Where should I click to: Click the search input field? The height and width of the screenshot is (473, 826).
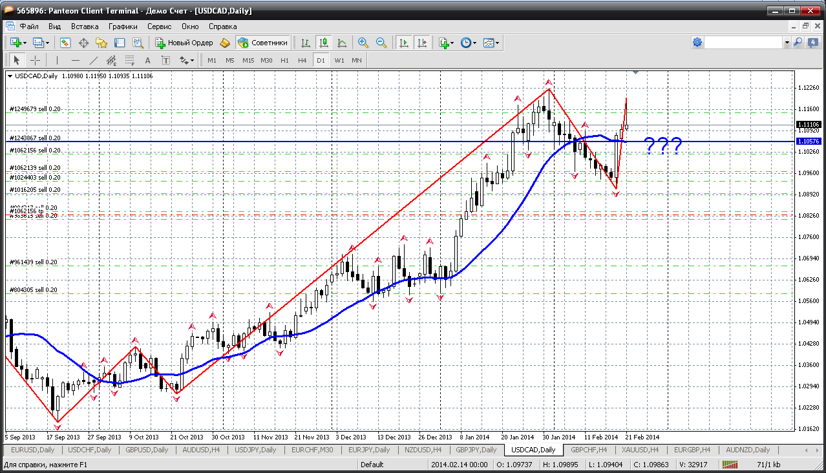pos(743,43)
